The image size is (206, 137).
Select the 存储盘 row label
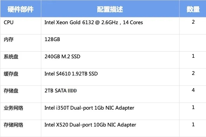point(11,91)
